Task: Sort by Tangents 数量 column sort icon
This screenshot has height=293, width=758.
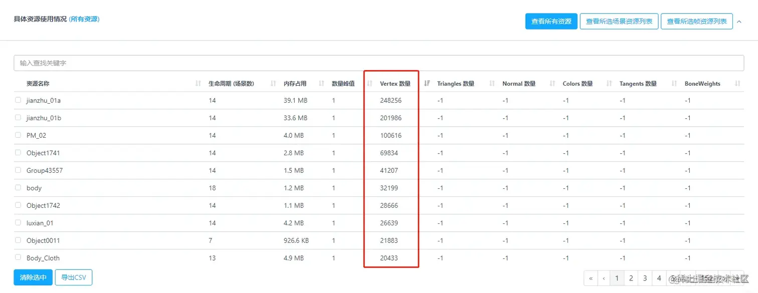Action: coord(674,84)
